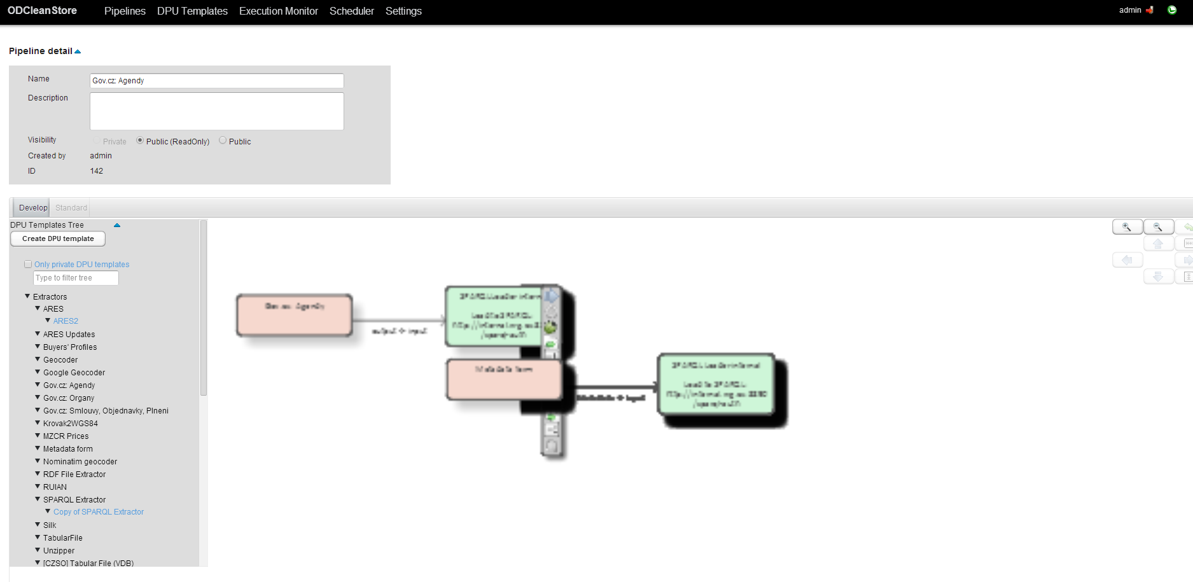The height and width of the screenshot is (582, 1193).
Task: Toggle the ARES Updates tree node
Action: pyautogui.click(x=38, y=333)
